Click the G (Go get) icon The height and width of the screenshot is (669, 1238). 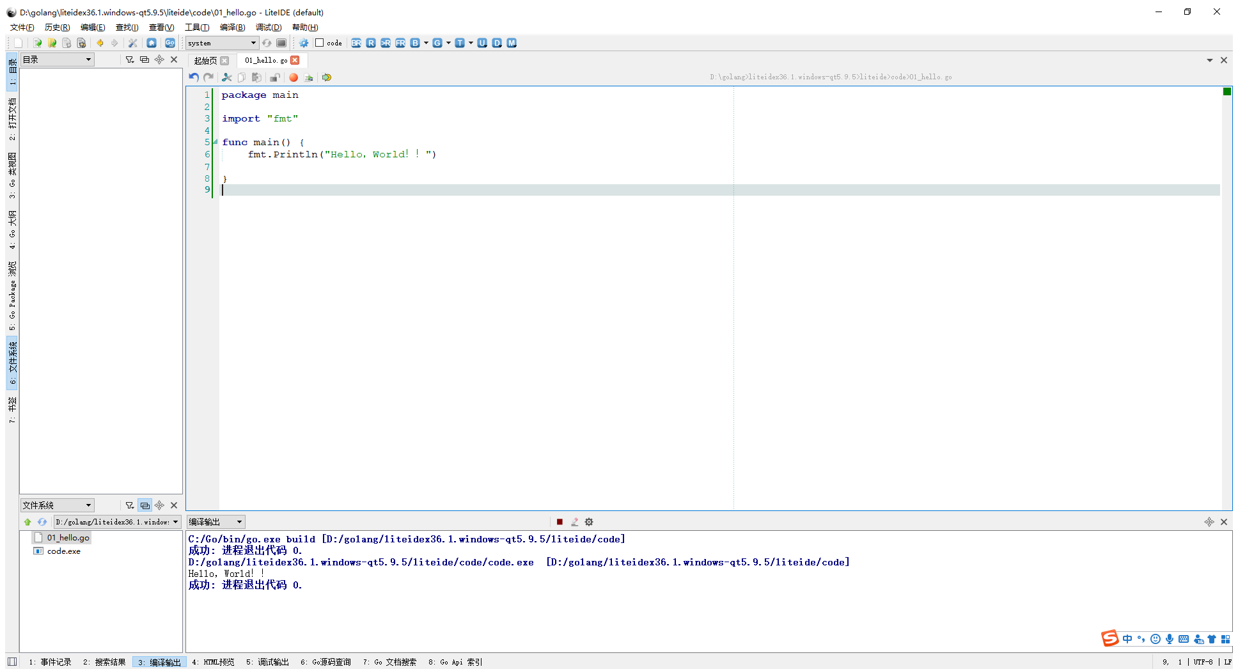(x=437, y=43)
